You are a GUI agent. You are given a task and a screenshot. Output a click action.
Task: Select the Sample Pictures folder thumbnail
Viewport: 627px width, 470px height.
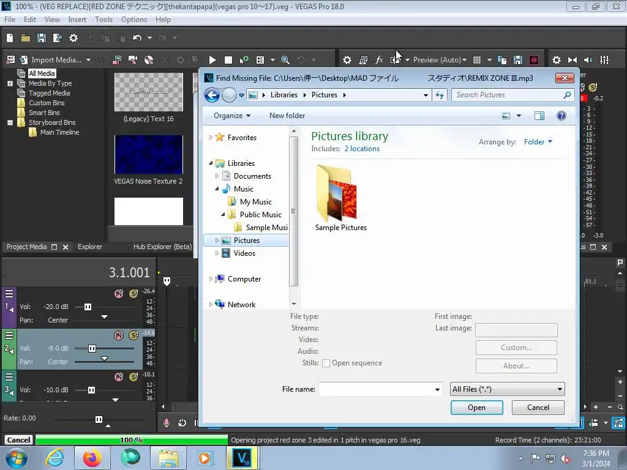point(340,199)
